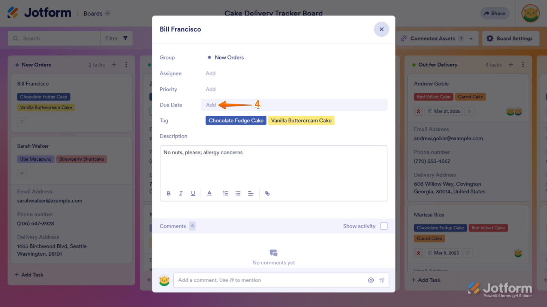The width and height of the screenshot is (547, 307).
Task: Toggle bold formatting in description editor
Action: (168, 193)
